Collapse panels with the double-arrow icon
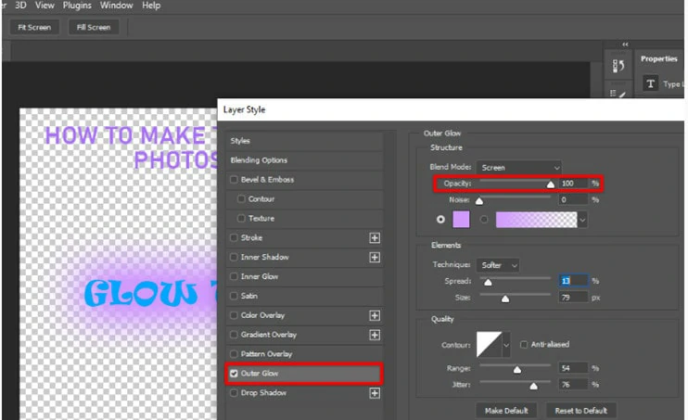 tap(625, 45)
